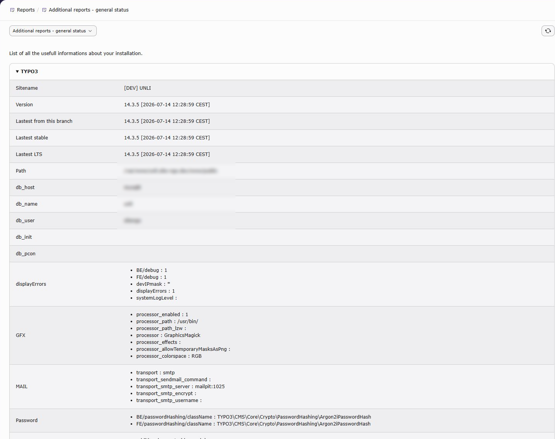This screenshot has width=555, height=439.
Task: Click the 'Lastest stable' row label
Action: [x=32, y=138]
